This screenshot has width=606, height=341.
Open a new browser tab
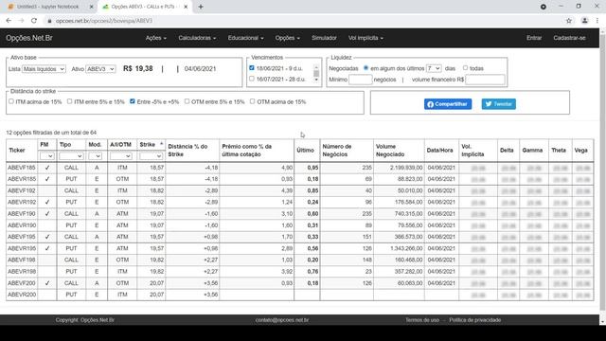coord(201,7)
